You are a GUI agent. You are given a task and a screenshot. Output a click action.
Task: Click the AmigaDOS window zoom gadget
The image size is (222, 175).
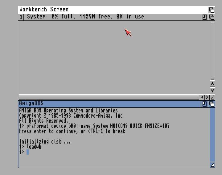204,104
